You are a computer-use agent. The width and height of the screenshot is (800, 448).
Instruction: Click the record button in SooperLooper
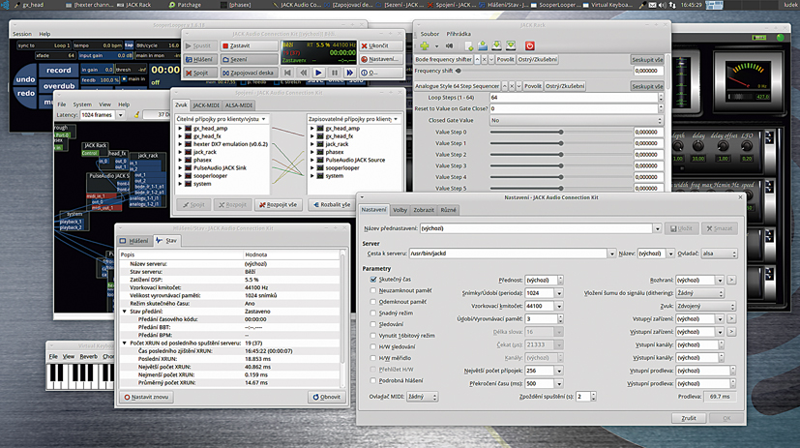click(x=59, y=71)
